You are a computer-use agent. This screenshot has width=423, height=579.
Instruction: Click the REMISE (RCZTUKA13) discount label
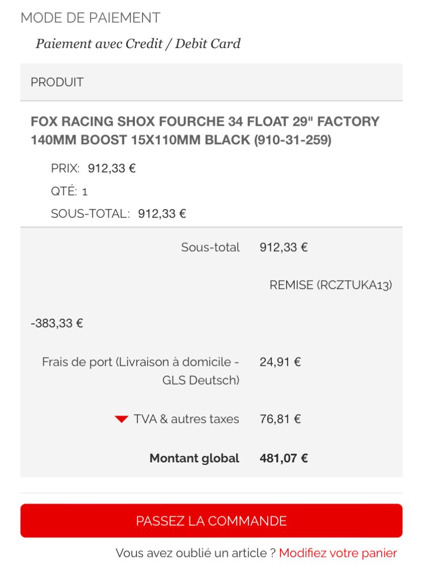coord(331,285)
